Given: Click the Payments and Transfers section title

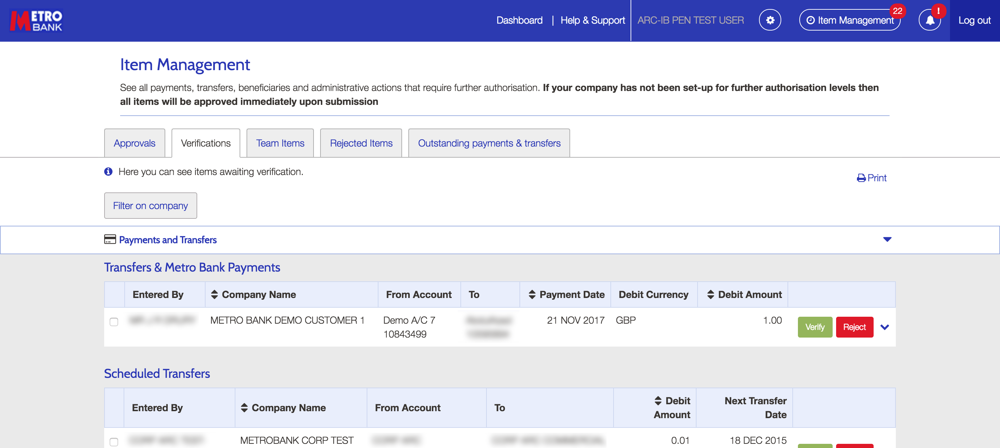Looking at the screenshot, I should point(168,240).
